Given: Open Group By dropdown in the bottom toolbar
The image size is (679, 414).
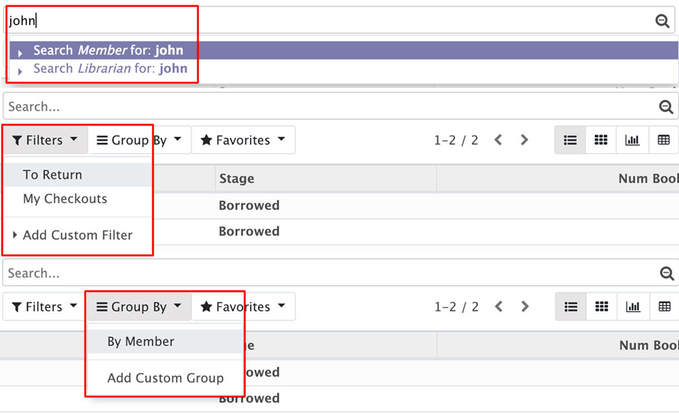Looking at the screenshot, I should pos(139,307).
